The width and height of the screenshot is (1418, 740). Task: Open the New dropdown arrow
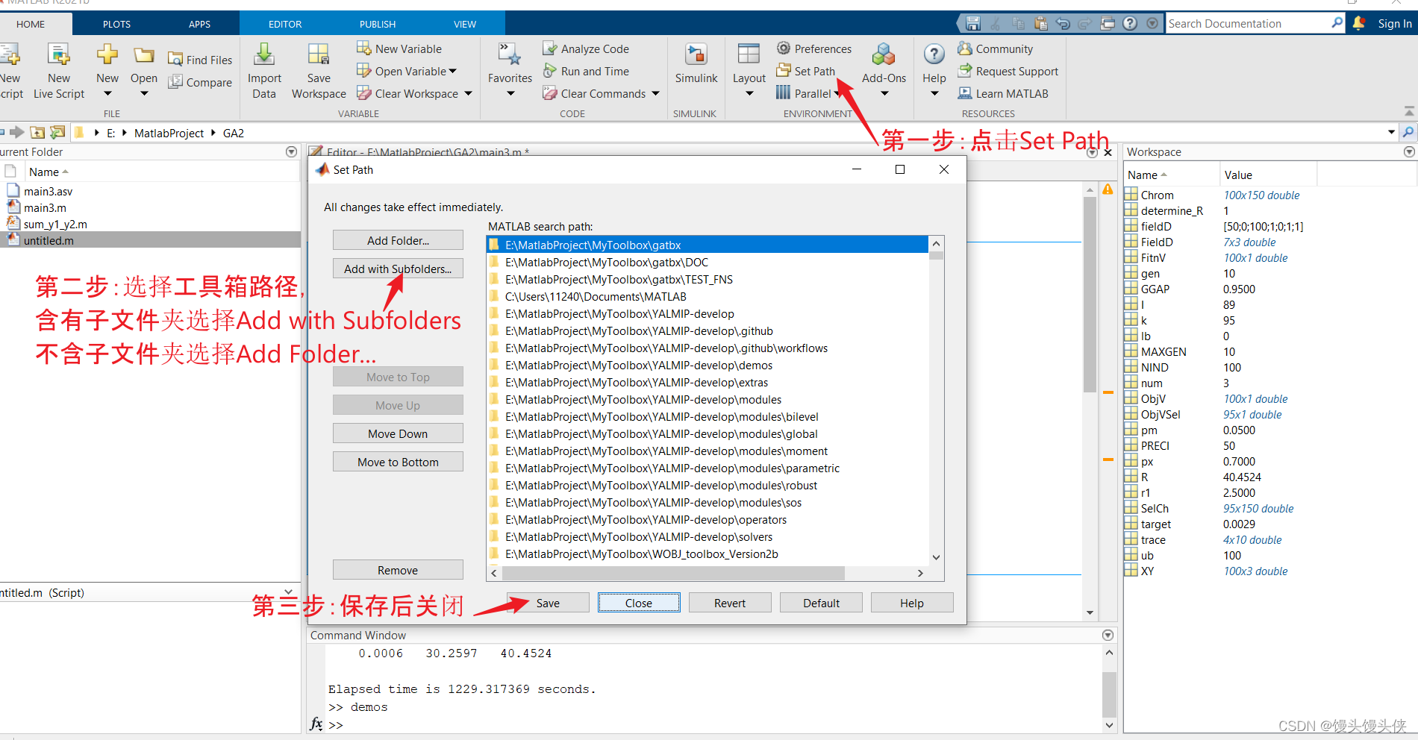pyautogui.click(x=107, y=94)
